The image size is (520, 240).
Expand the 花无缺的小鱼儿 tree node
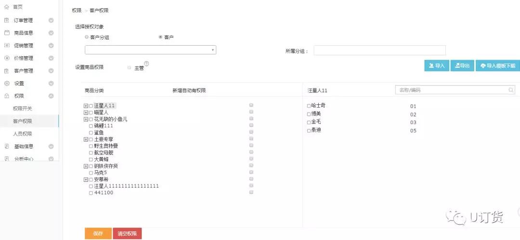(x=86, y=119)
